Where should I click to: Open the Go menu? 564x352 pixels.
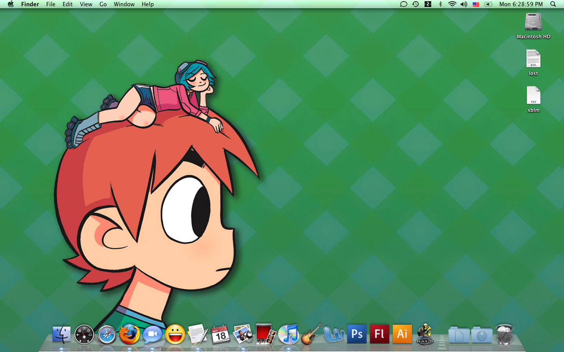[x=103, y=4]
